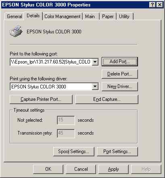Click the question mark help button in title bar
Screen dimensions: 165x178
152,5
